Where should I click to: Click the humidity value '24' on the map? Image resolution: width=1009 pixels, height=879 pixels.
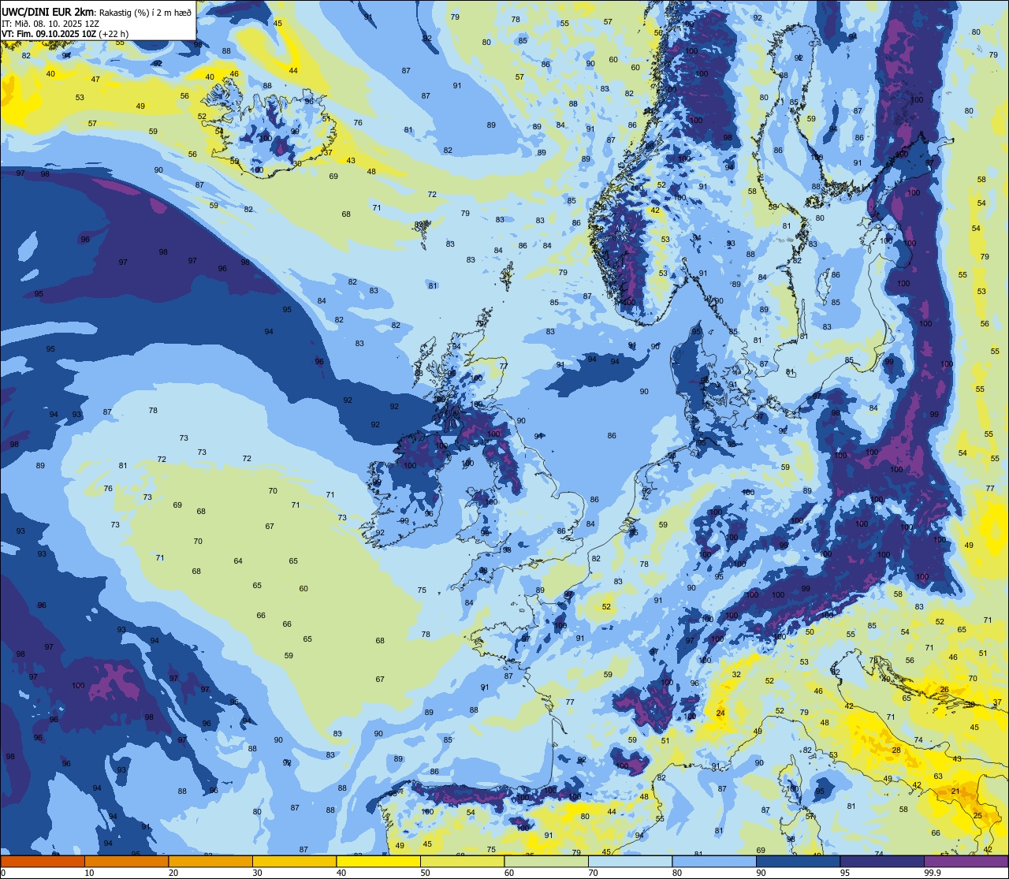pyautogui.click(x=720, y=713)
